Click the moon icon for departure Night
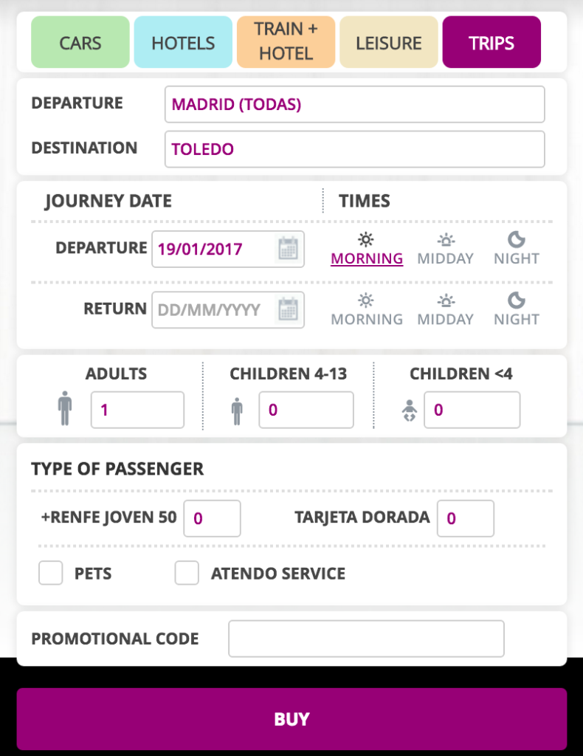This screenshot has height=756, width=583. tap(516, 240)
